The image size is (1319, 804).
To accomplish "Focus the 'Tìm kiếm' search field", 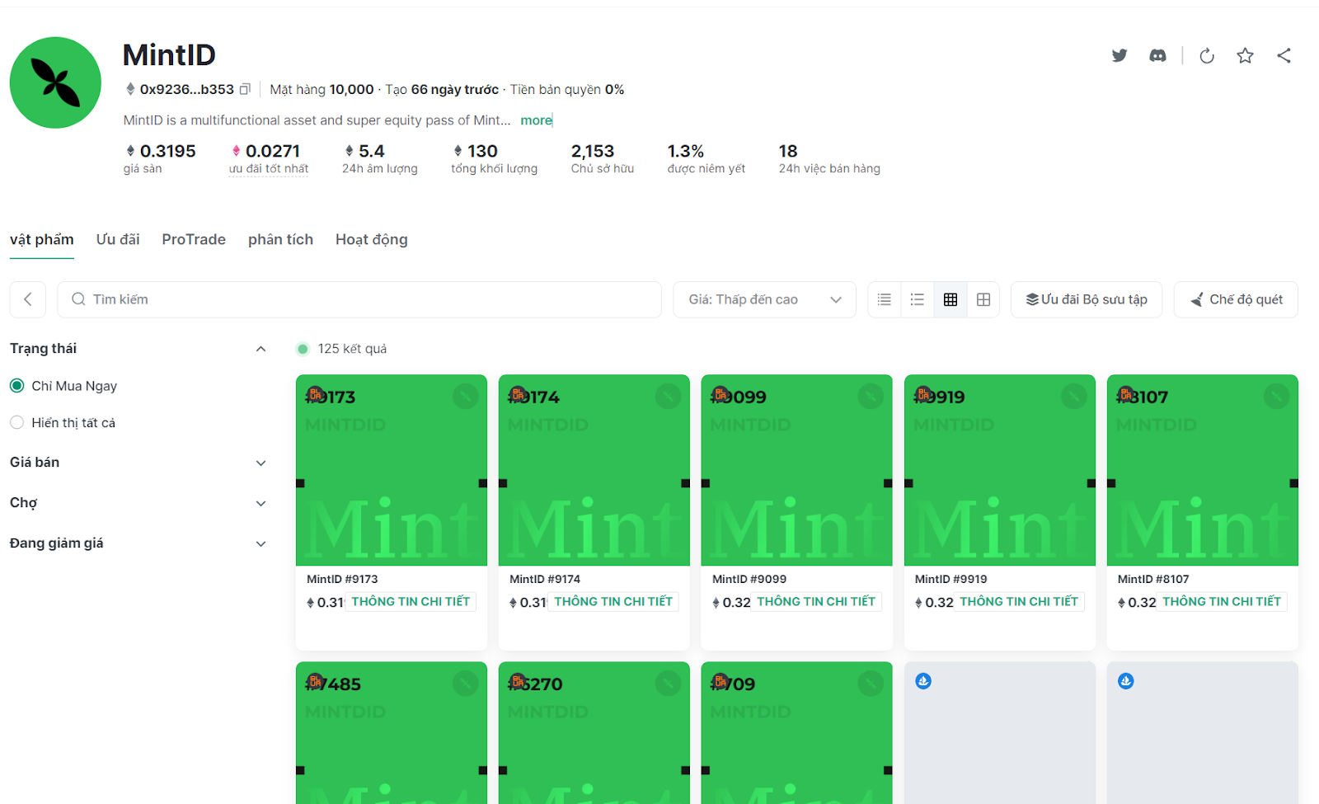I will (359, 299).
